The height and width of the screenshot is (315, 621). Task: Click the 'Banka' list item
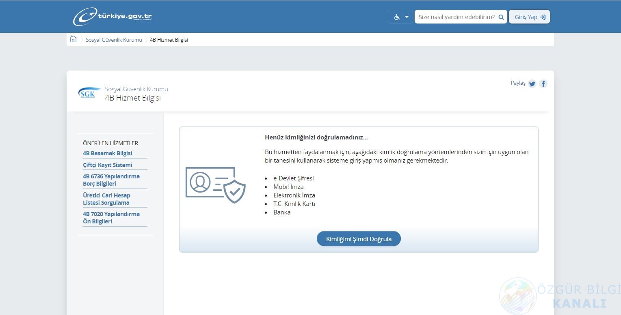(x=282, y=212)
